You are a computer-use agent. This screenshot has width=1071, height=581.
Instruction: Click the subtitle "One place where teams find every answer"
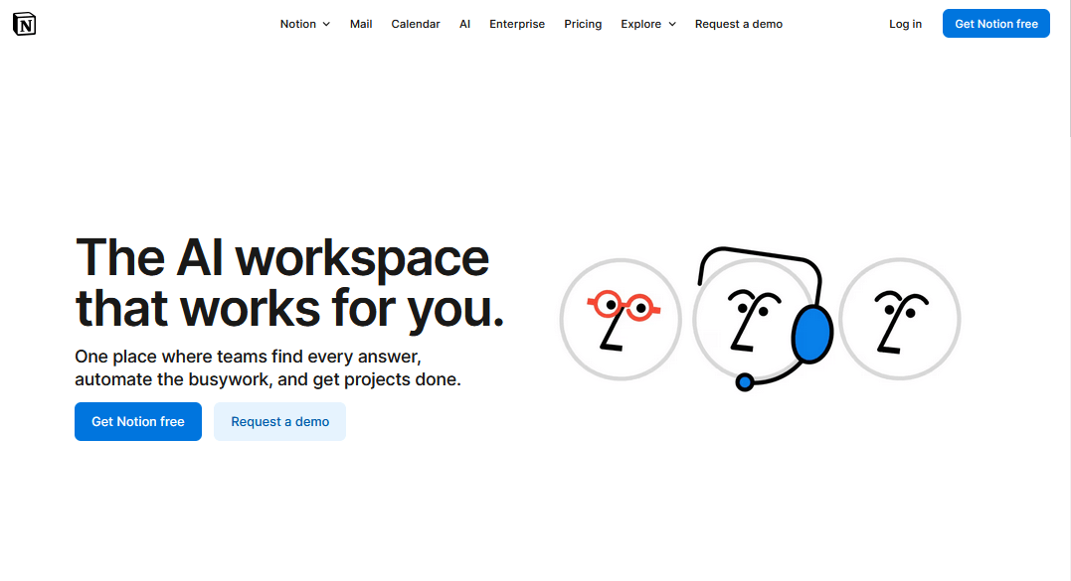248,357
